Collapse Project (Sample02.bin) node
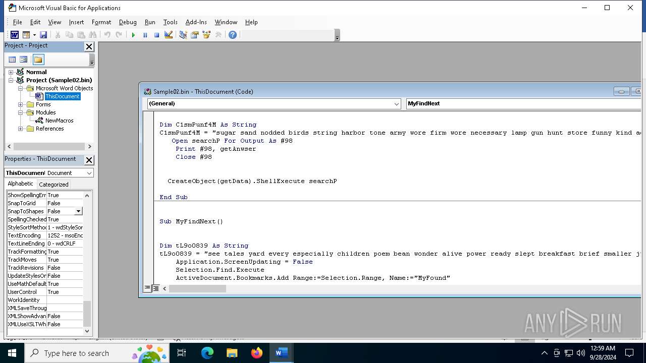 (11, 80)
